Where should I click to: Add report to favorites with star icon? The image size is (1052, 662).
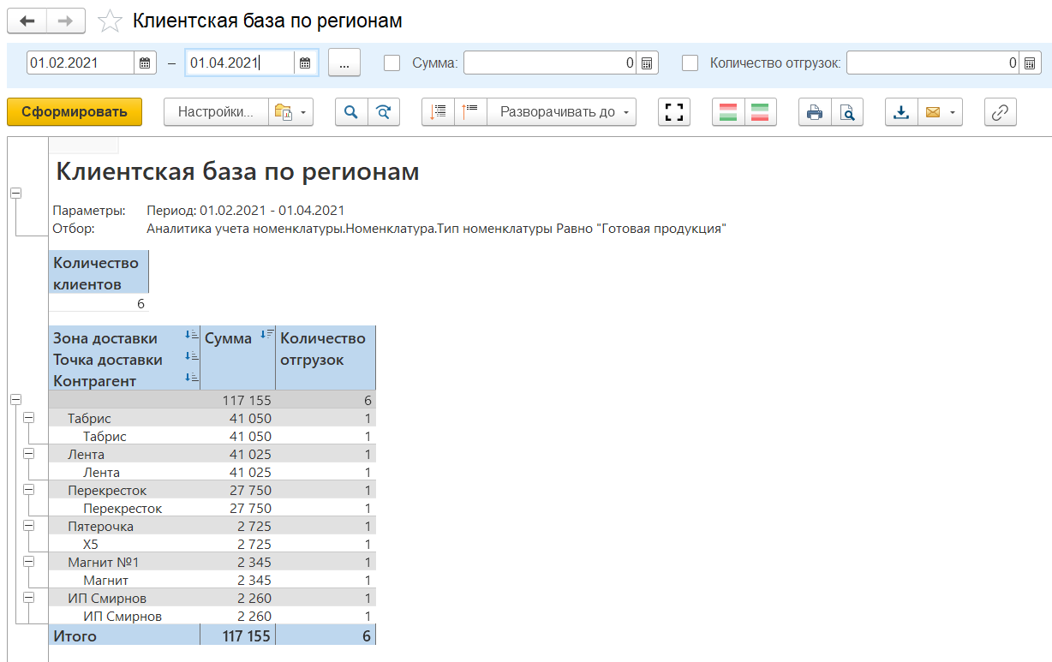click(110, 21)
